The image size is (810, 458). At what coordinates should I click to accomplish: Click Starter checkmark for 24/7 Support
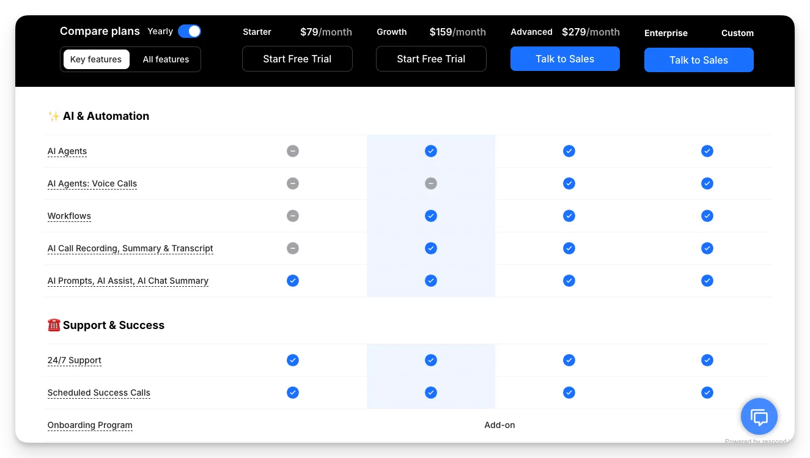pyautogui.click(x=293, y=360)
